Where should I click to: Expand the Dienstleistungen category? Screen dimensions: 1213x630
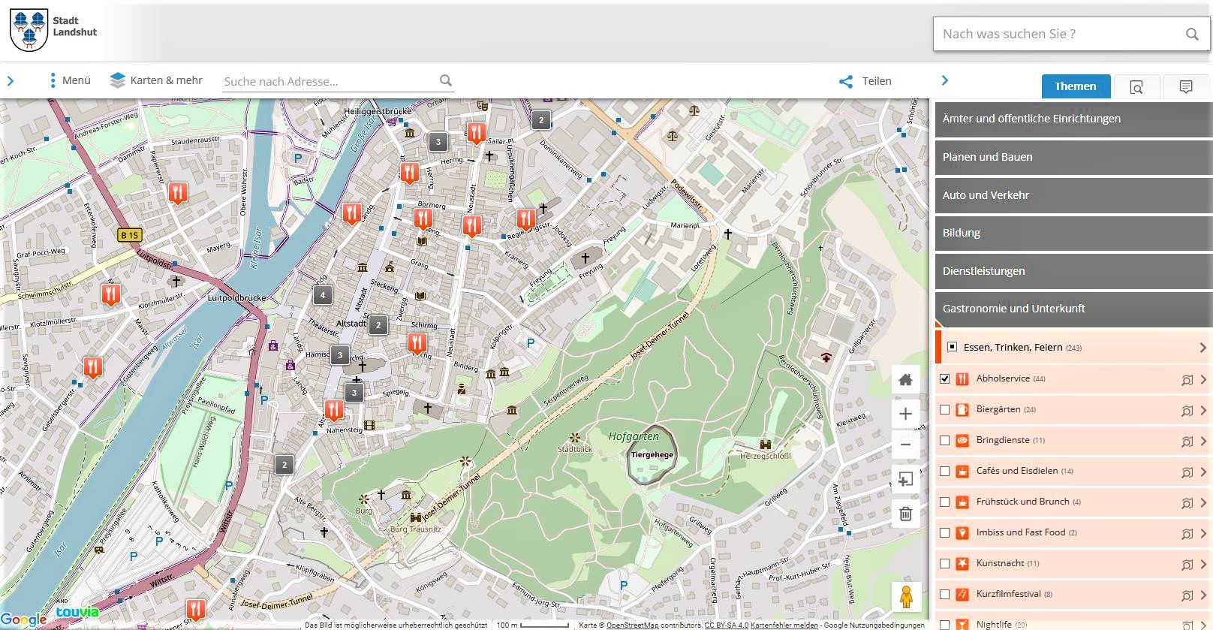pos(1073,271)
